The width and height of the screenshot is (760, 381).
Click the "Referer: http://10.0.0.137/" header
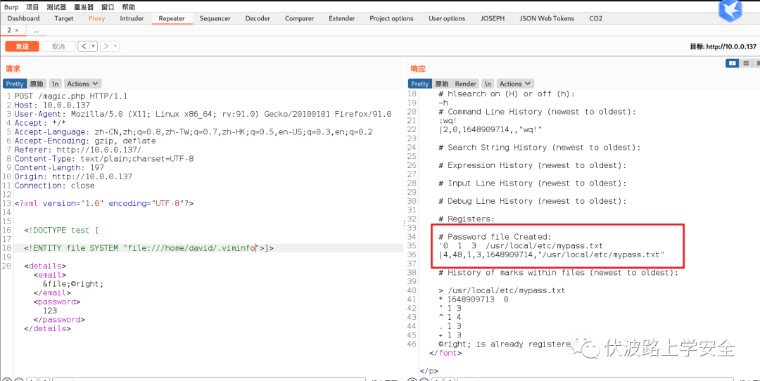click(77, 150)
